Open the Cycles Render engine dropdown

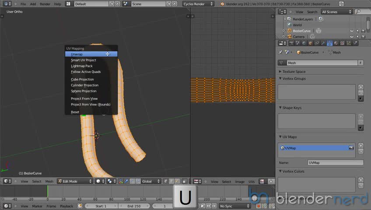(x=198, y=4)
